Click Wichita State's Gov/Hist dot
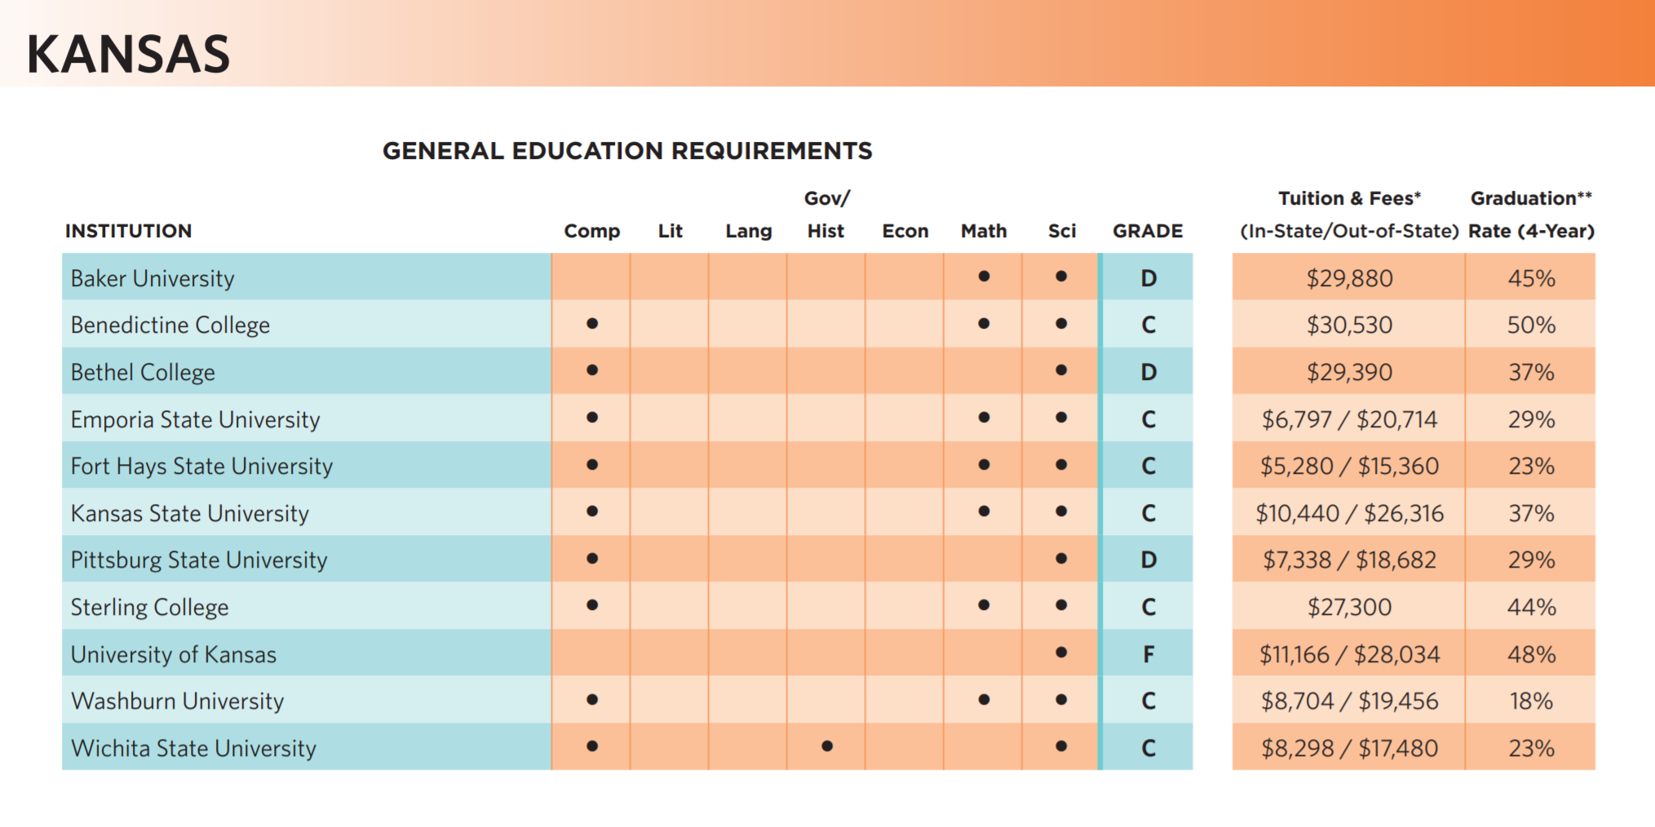 click(827, 746)
